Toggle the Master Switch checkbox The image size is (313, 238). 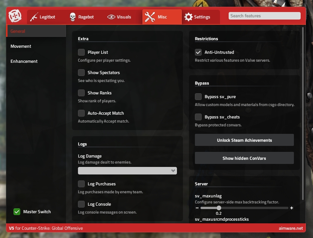click(17, 212)
